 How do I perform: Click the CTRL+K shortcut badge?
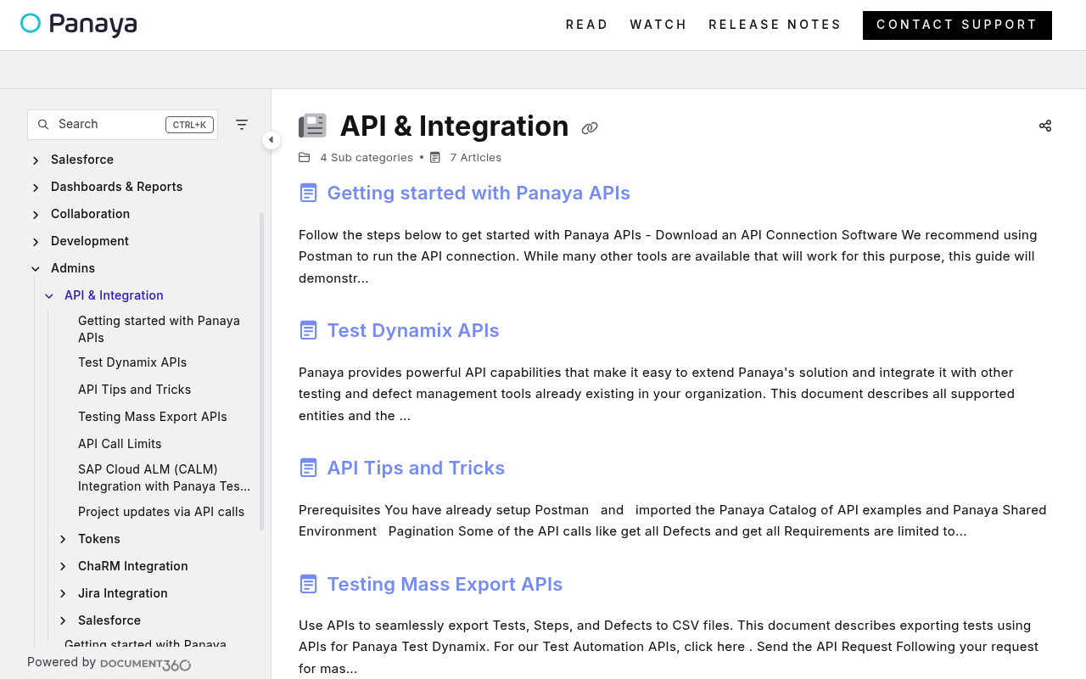(189, 125)
